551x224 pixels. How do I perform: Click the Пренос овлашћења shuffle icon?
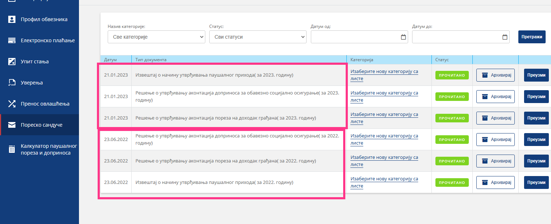coord(12,104)
